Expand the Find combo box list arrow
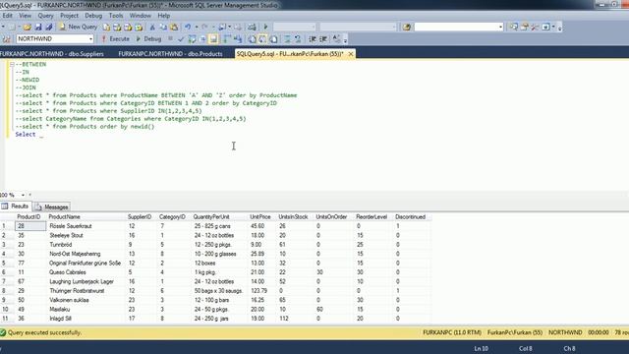The height and width of the screenshot is (354, 629). point(500,27)
